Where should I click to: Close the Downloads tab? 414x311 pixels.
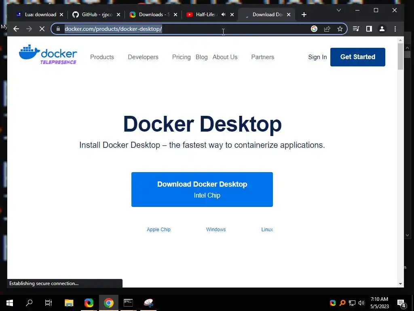tap(175, 15)
